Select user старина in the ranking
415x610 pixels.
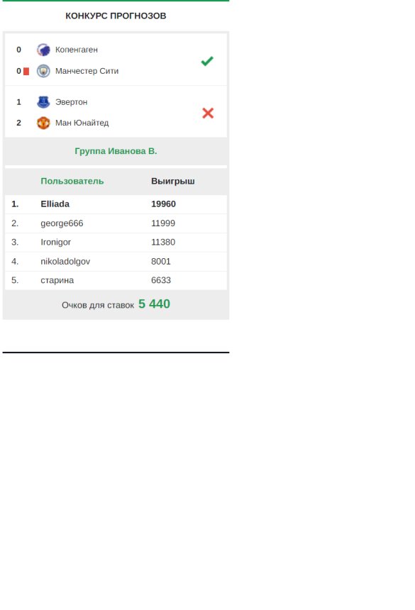[x=57, y=280]
